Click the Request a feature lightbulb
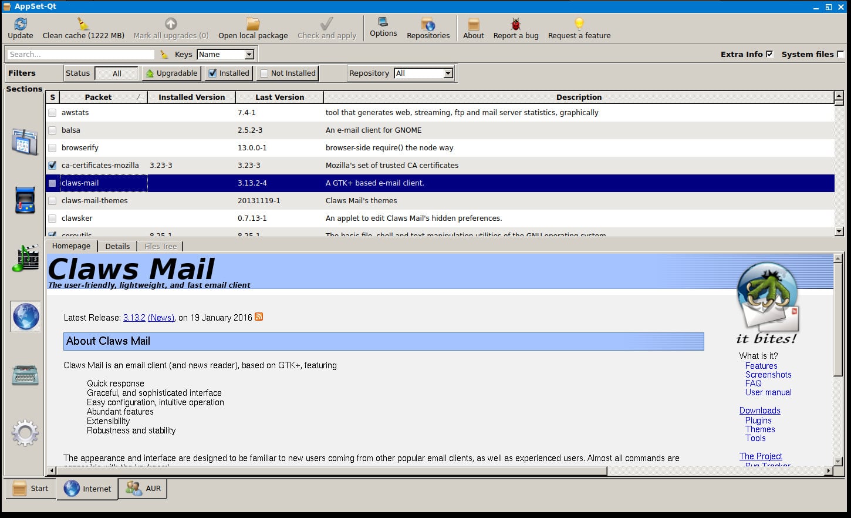This screenshot has width=851, height=518. click(x=579, y=24)
